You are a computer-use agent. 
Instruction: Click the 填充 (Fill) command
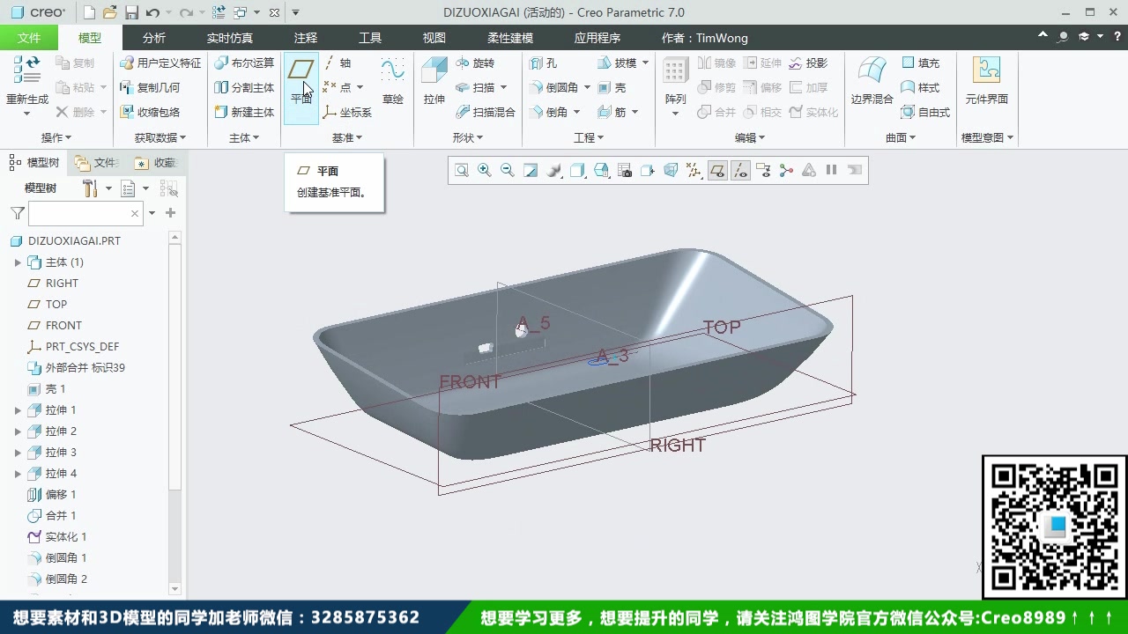tap(923, 63)
